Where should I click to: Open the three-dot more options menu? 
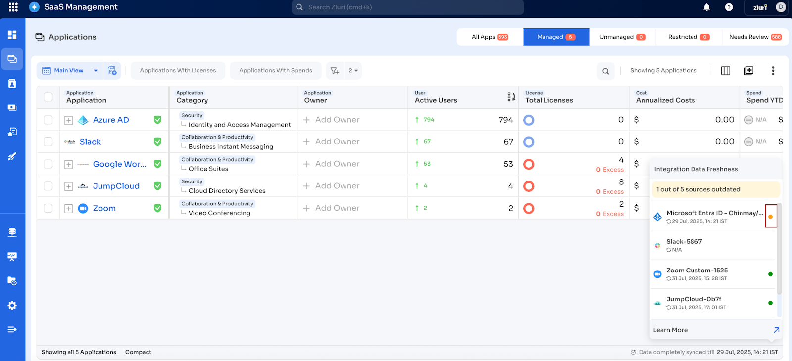tap(773, 71)
